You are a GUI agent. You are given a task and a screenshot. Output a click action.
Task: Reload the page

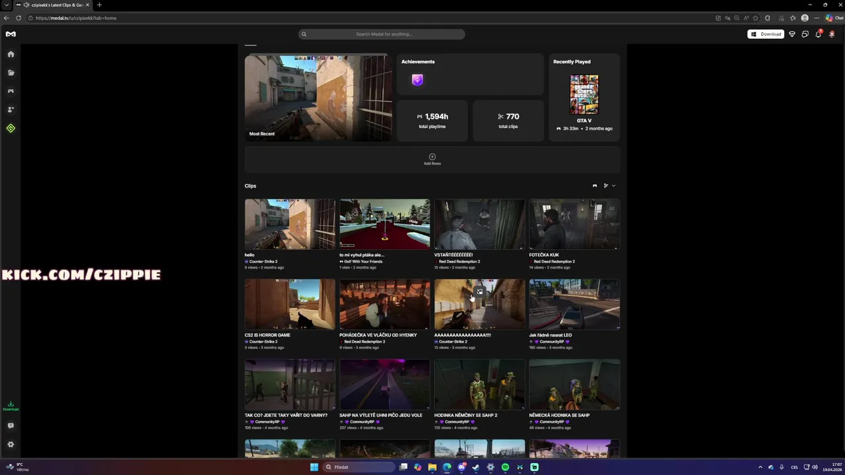[18, 18]
